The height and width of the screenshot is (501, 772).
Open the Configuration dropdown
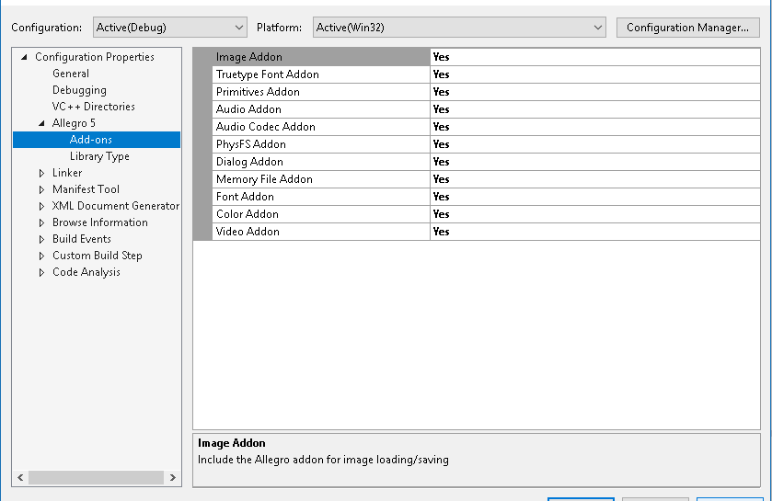170,28
